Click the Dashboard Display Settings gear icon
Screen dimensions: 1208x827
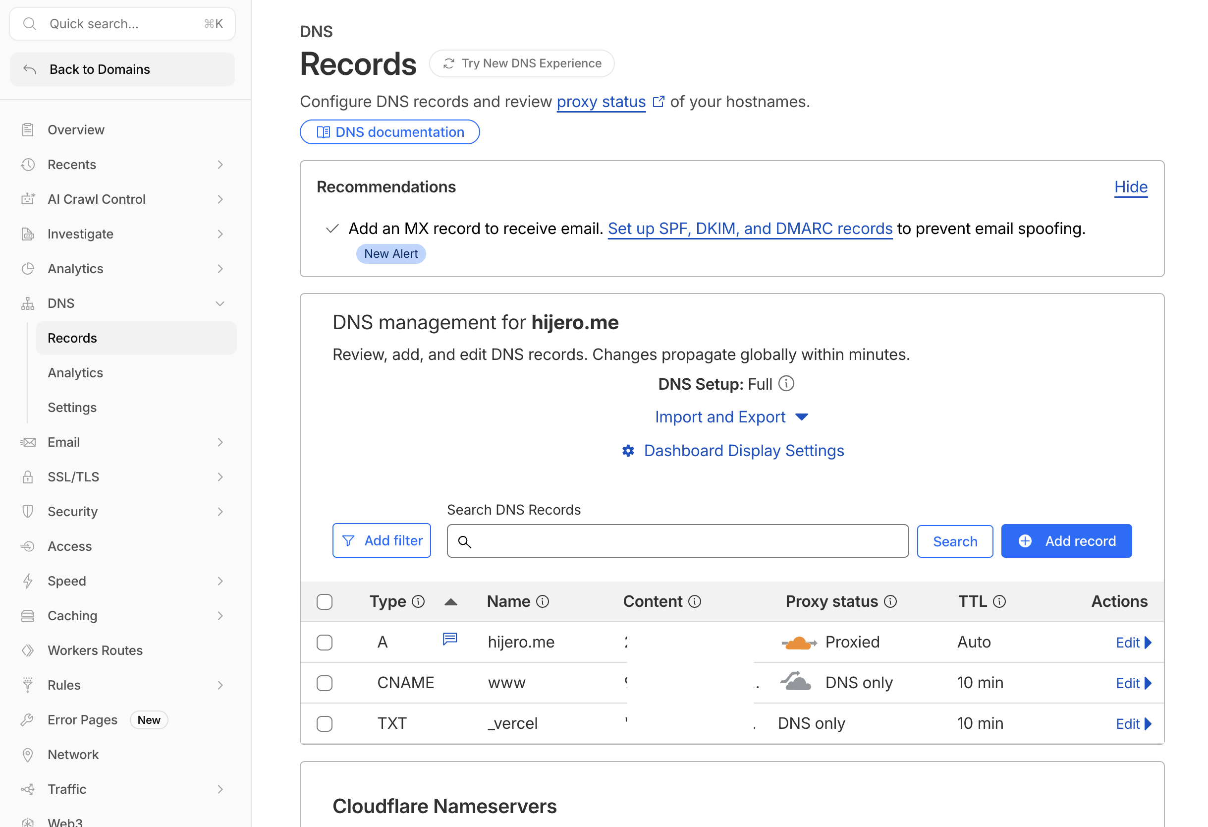tap(628, 451)
